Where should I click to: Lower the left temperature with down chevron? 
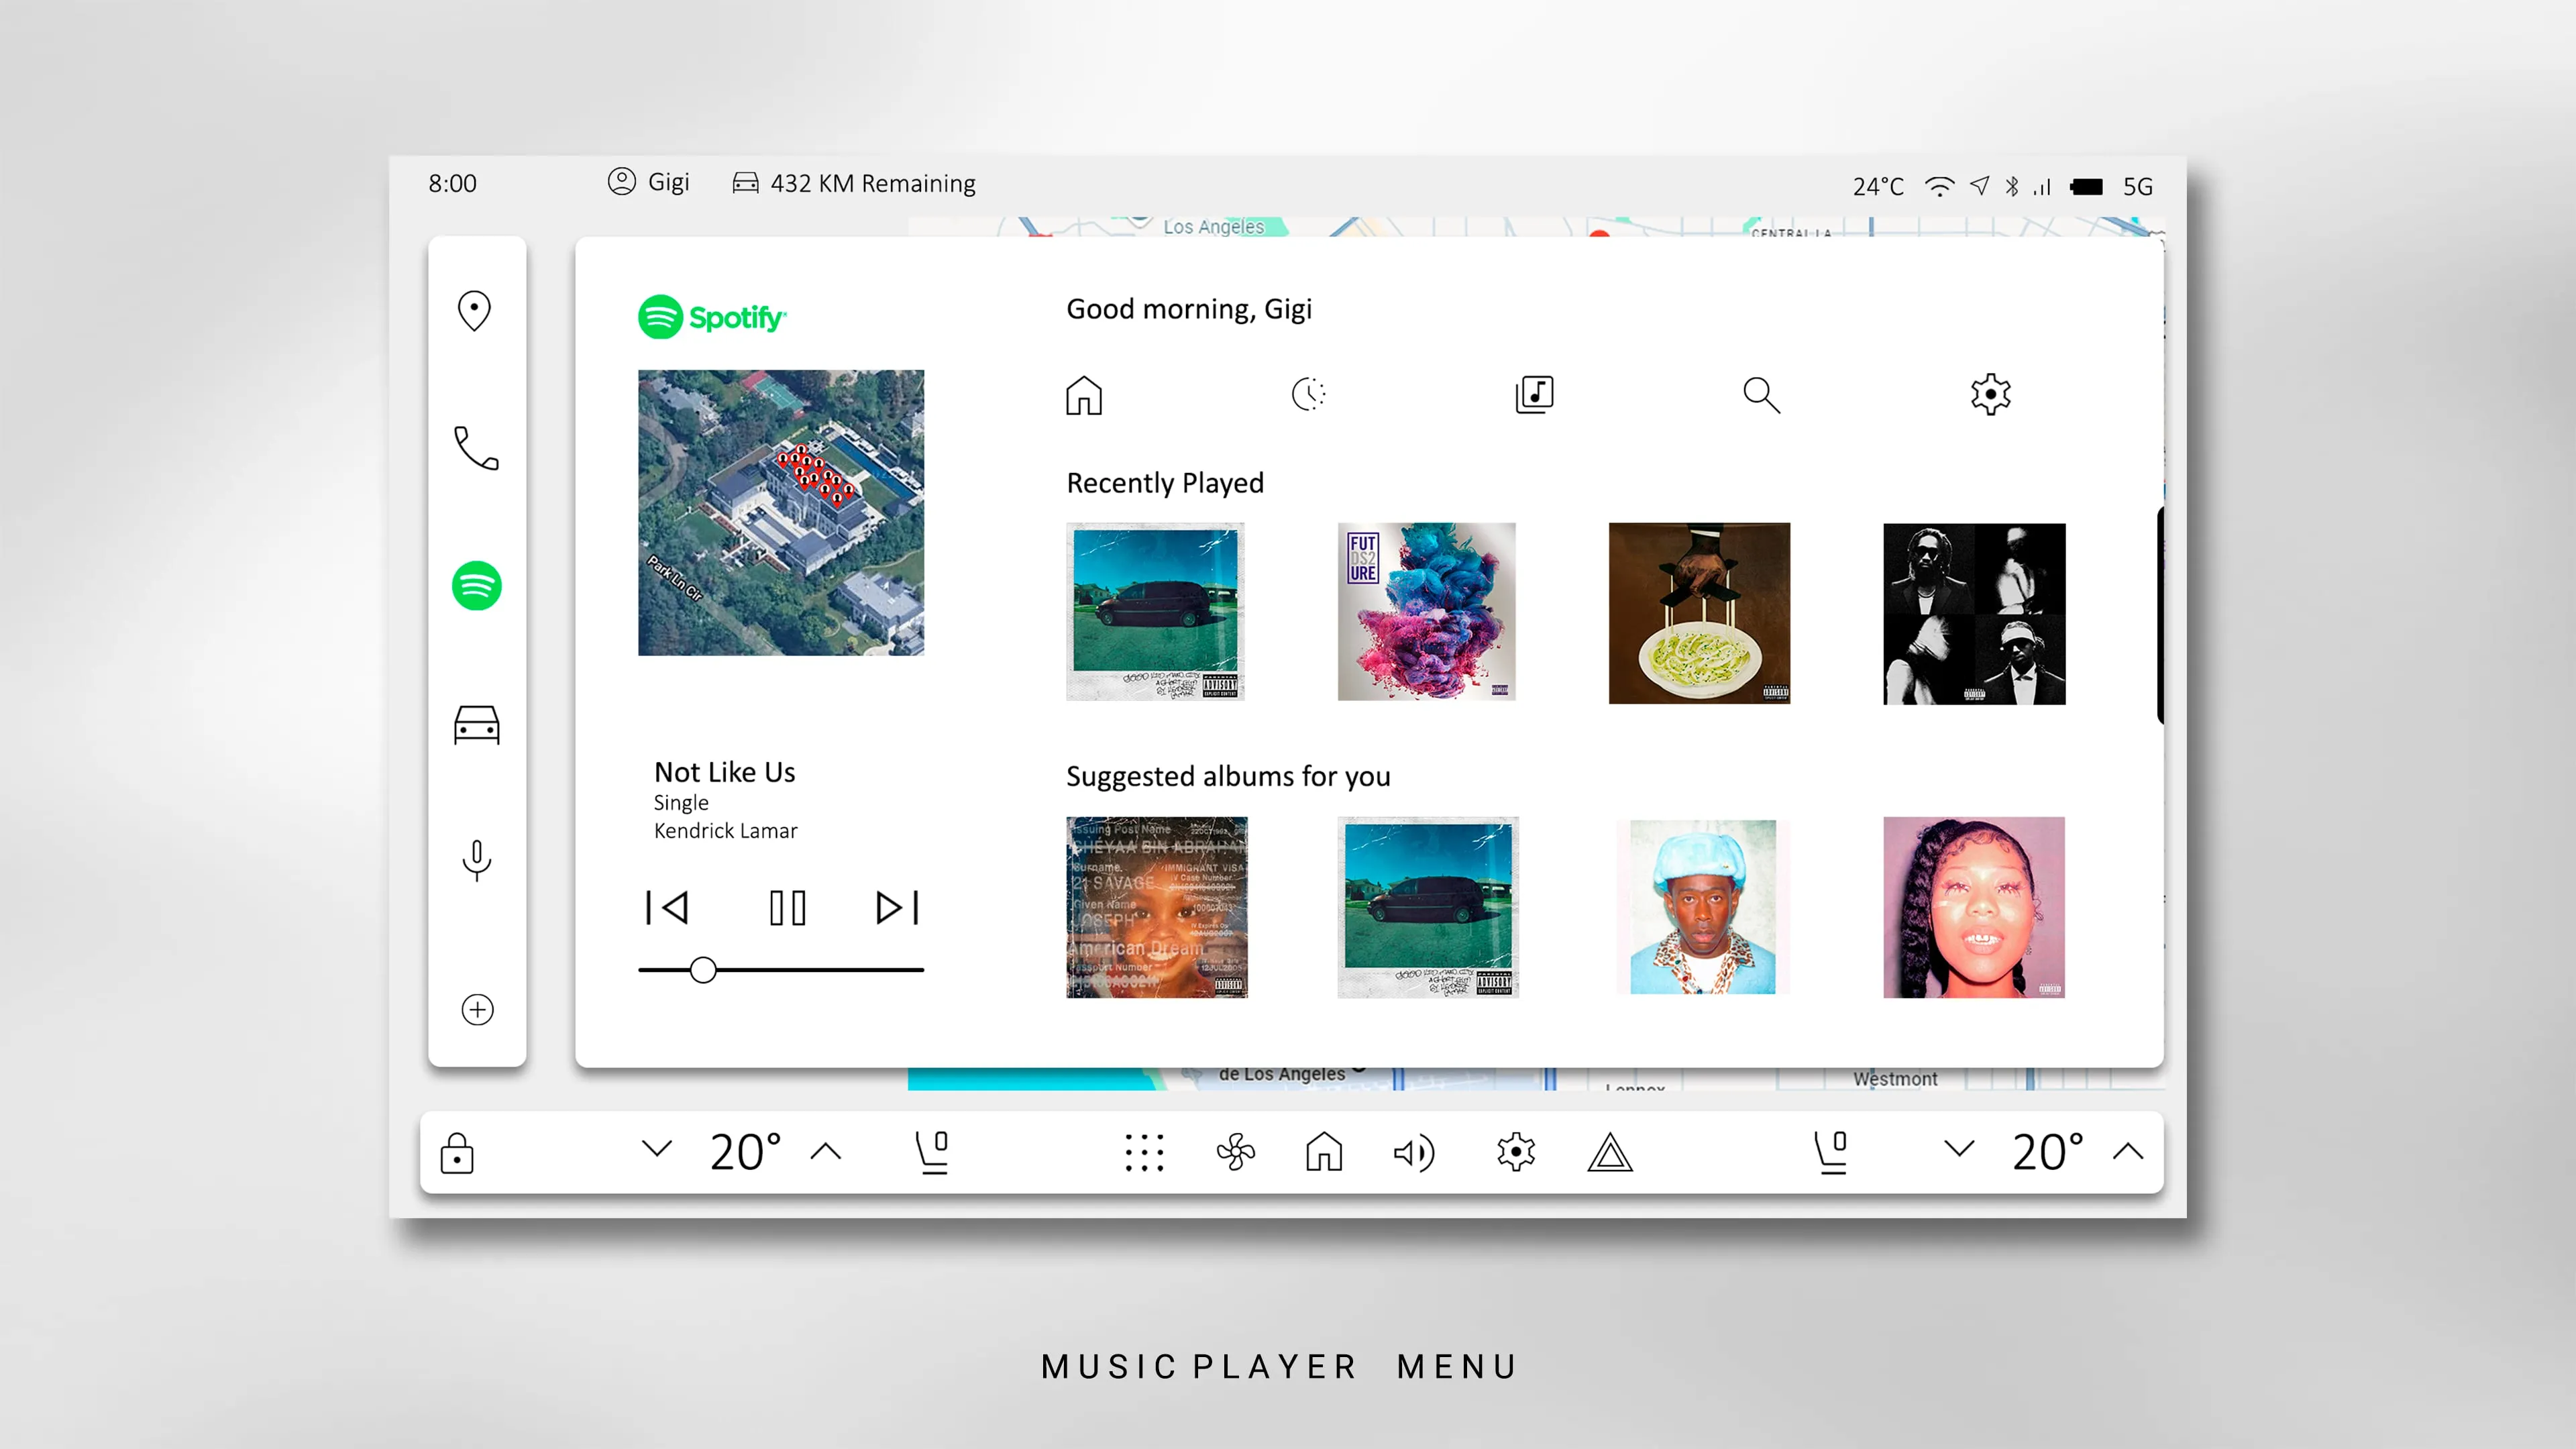[x=656, y=1148]
